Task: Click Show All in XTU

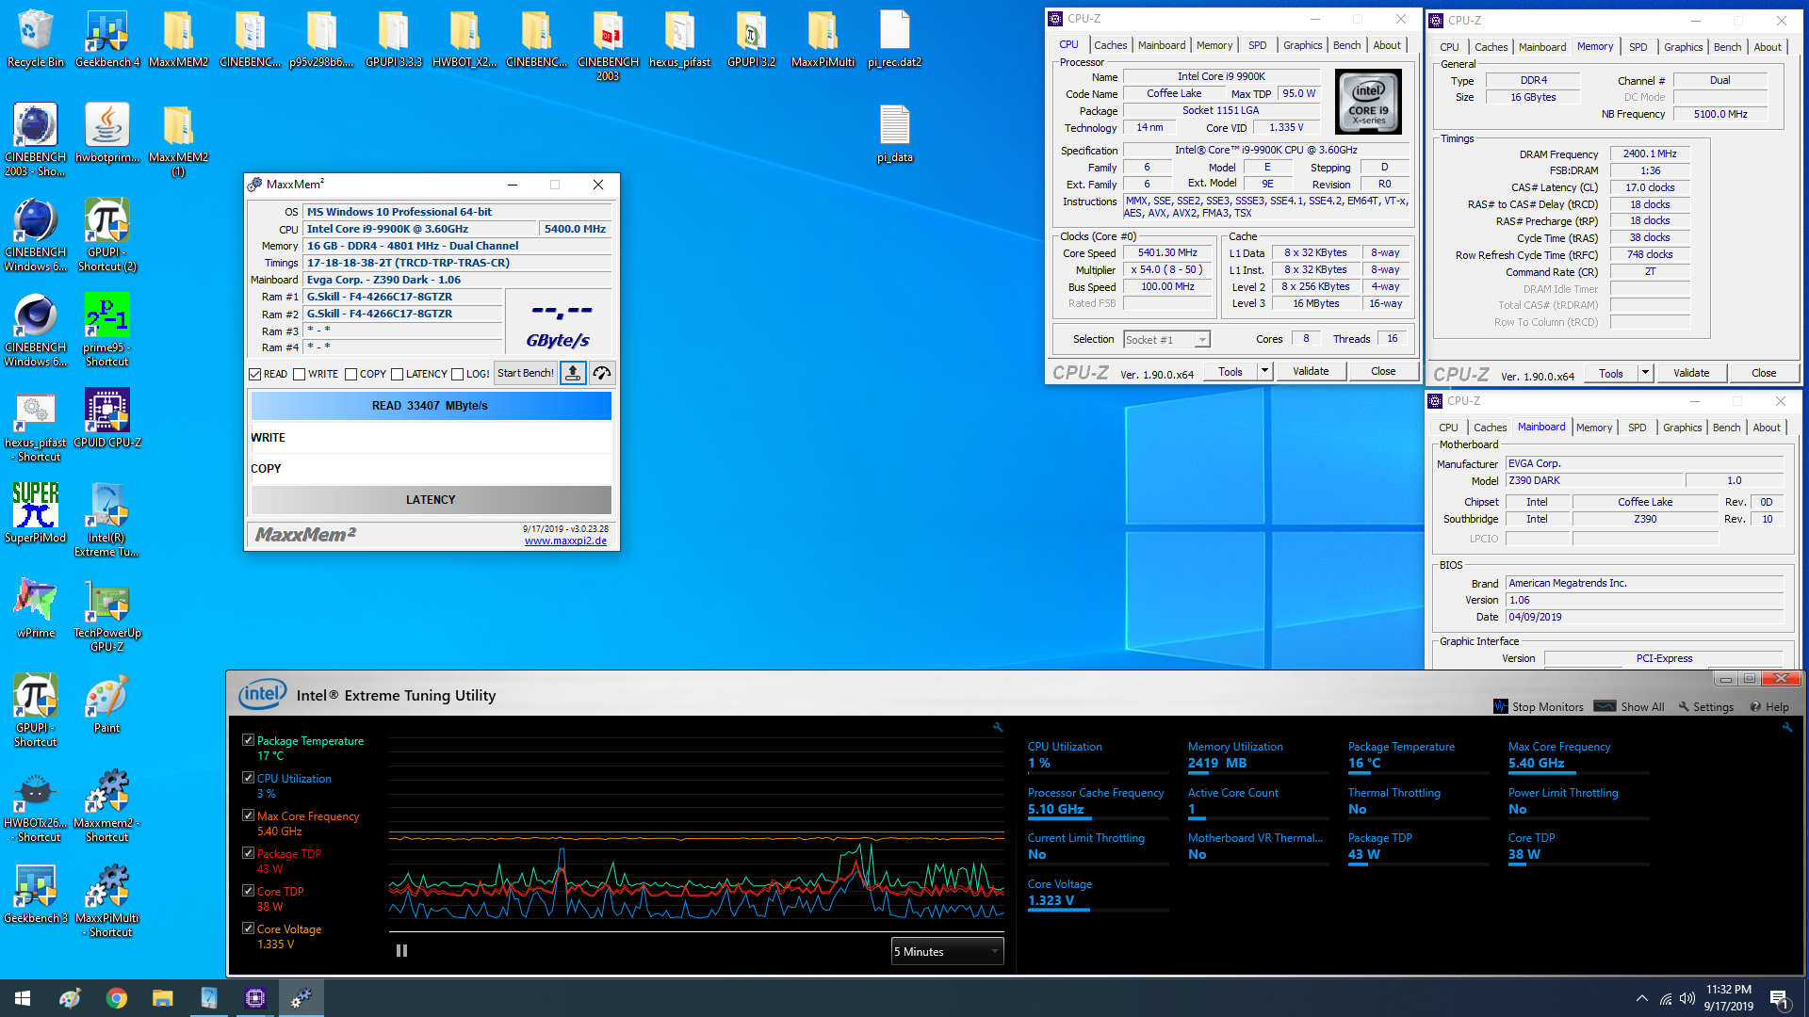Action: pyautogui.click(x=1629, y=706)
